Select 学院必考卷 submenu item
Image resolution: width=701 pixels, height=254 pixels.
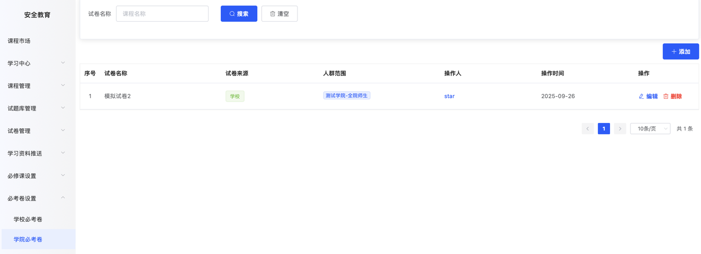28,239
